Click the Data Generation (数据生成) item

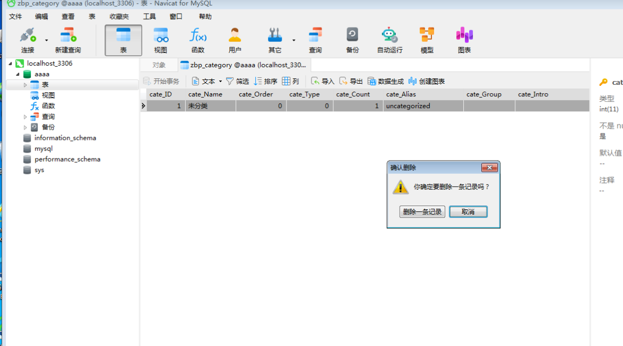click(385, 82)
